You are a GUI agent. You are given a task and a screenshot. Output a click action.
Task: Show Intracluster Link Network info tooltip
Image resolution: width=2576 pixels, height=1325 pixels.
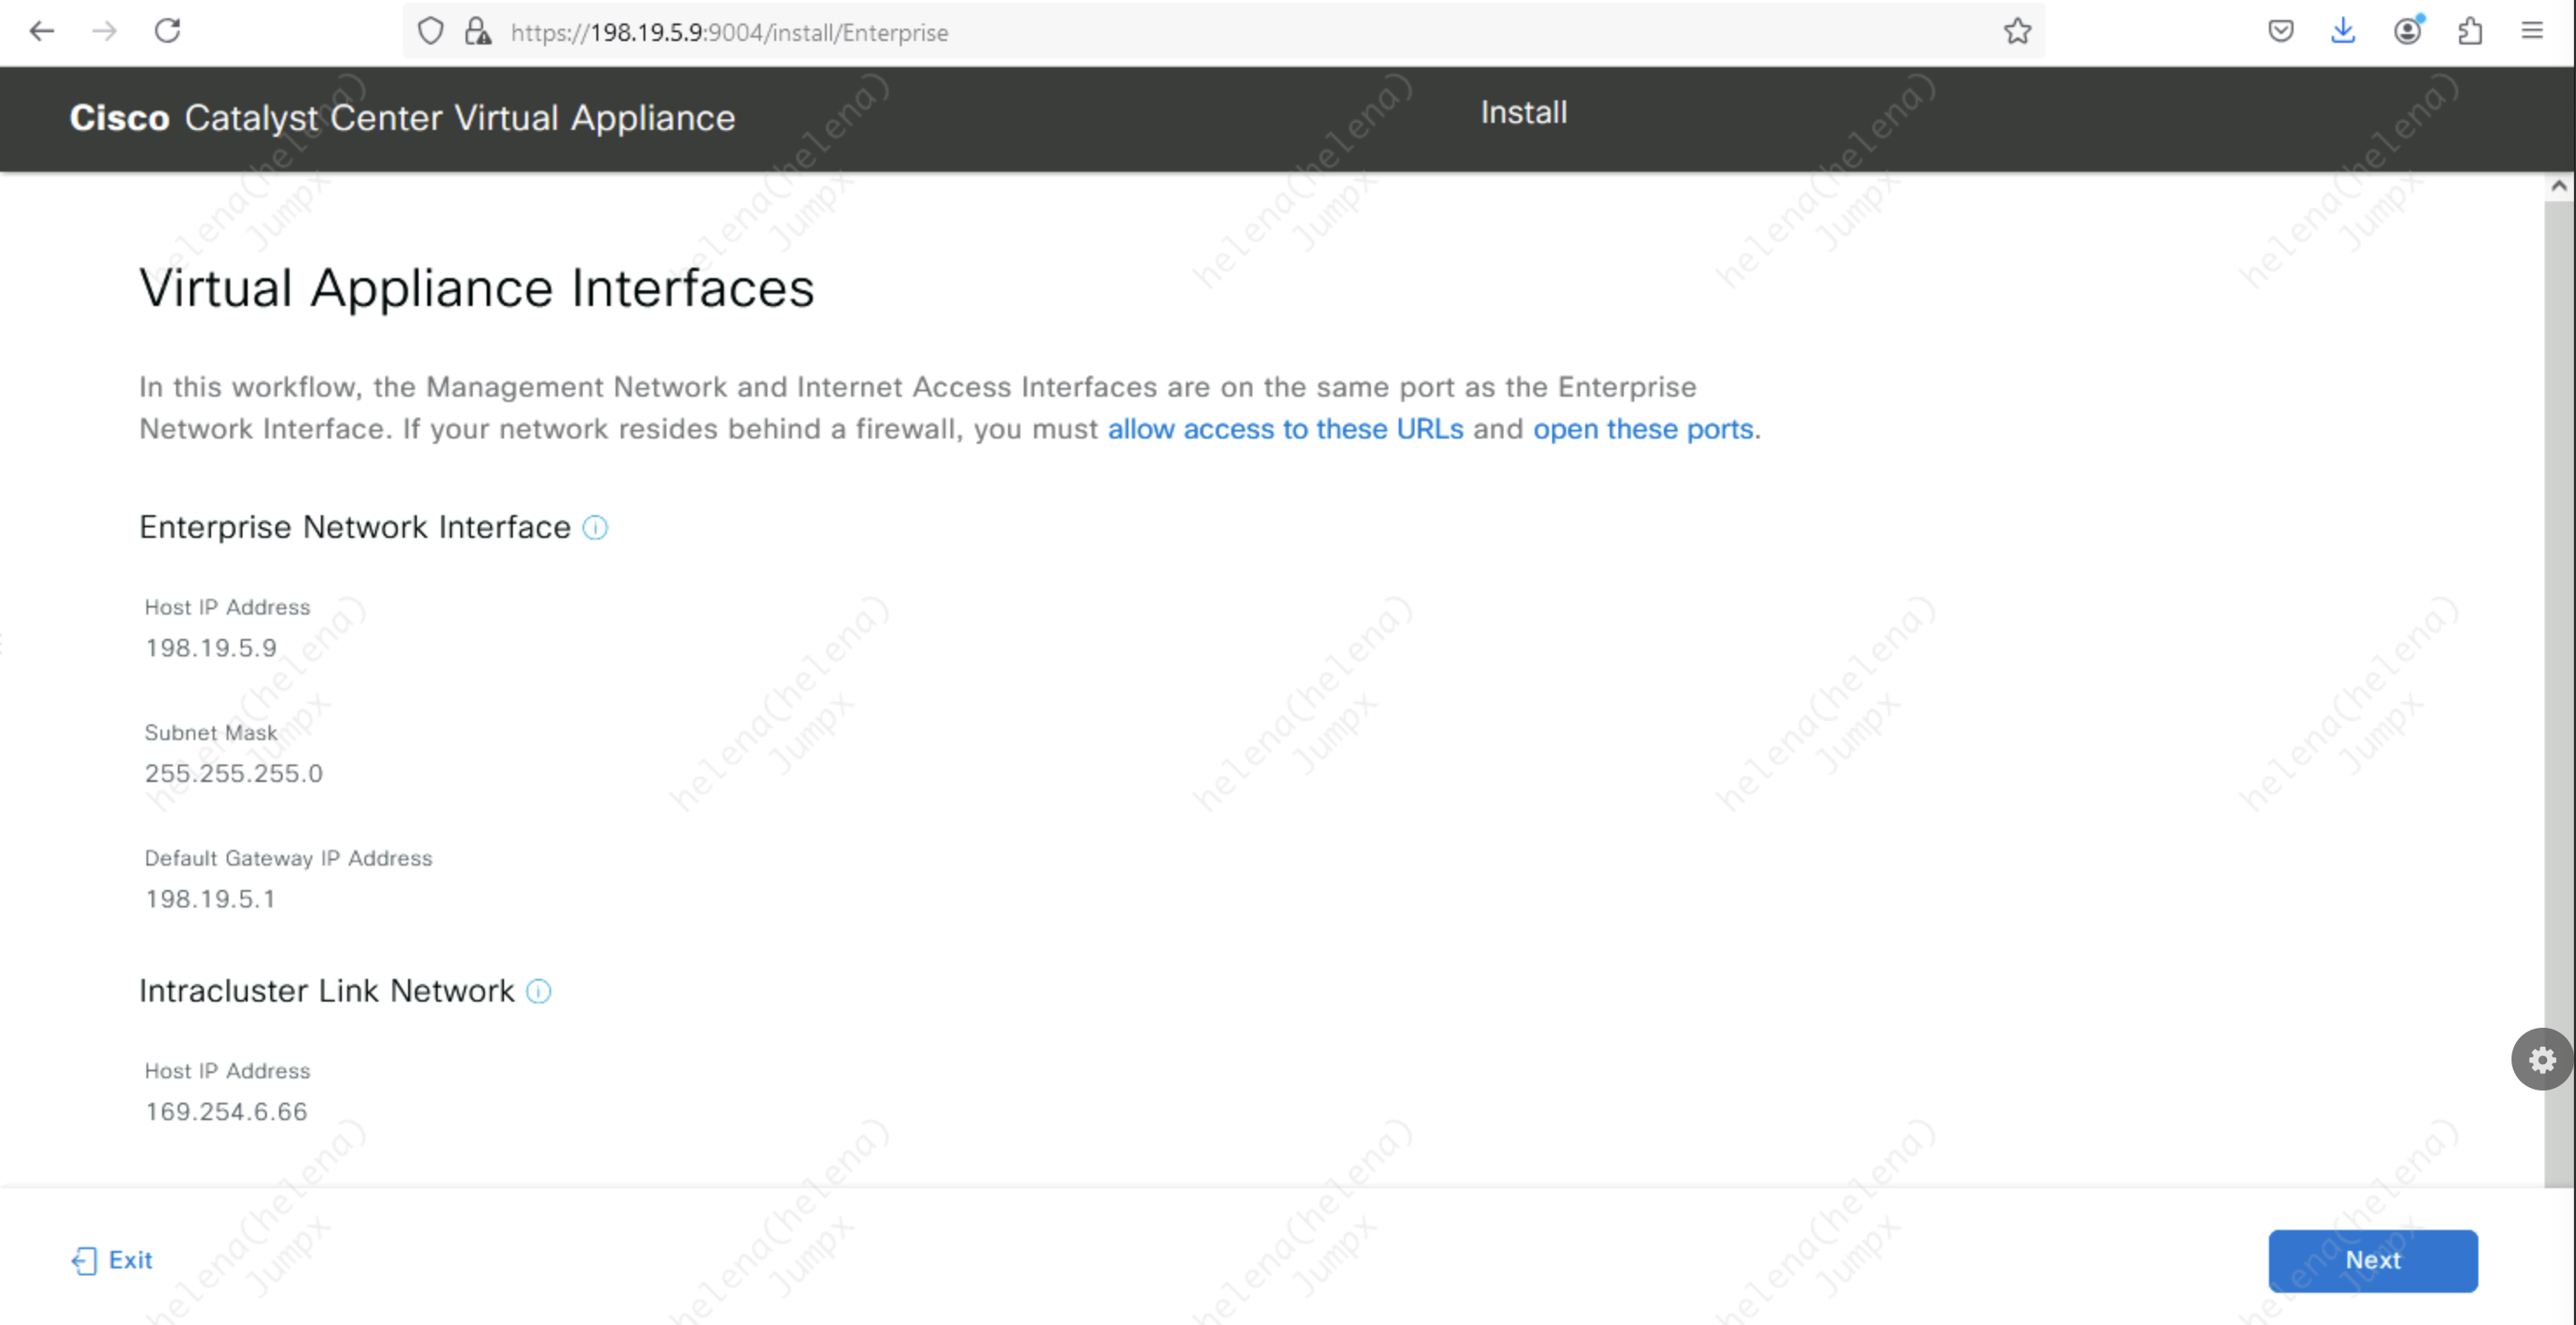538,991
